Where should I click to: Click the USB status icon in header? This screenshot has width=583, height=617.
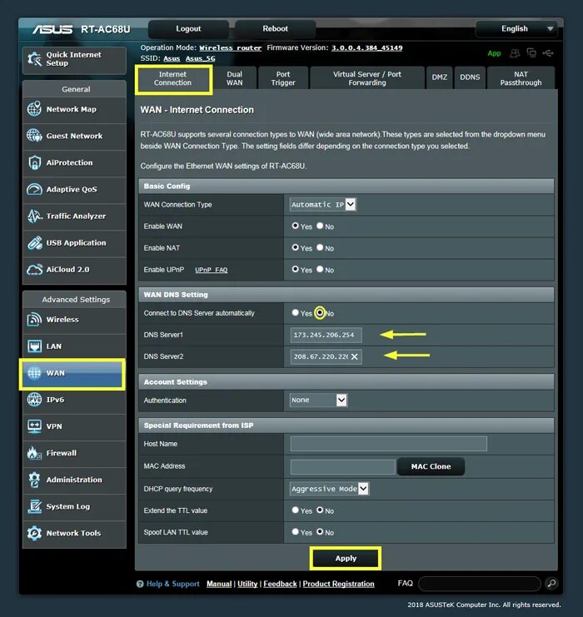pyautogui.click(x=548, y=52)
